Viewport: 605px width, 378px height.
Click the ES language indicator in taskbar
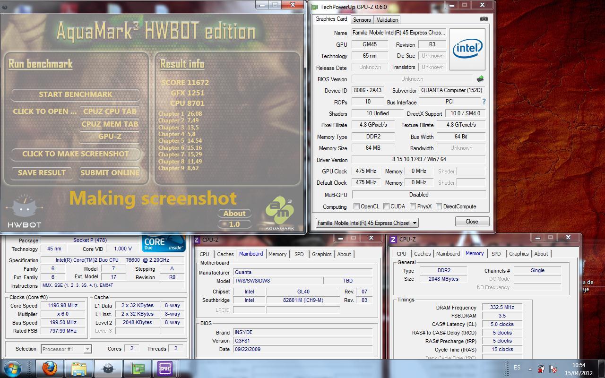pos(517,368)
